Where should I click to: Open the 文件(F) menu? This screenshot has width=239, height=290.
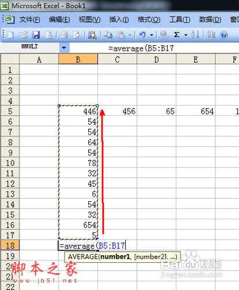30,20
